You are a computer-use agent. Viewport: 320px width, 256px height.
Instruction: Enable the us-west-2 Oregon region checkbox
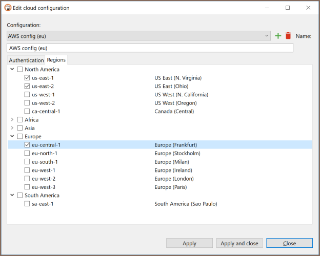(x=27, y=103)
